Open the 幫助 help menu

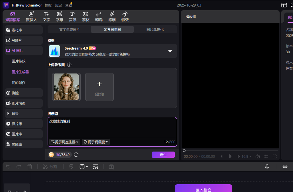pos(69,5)
